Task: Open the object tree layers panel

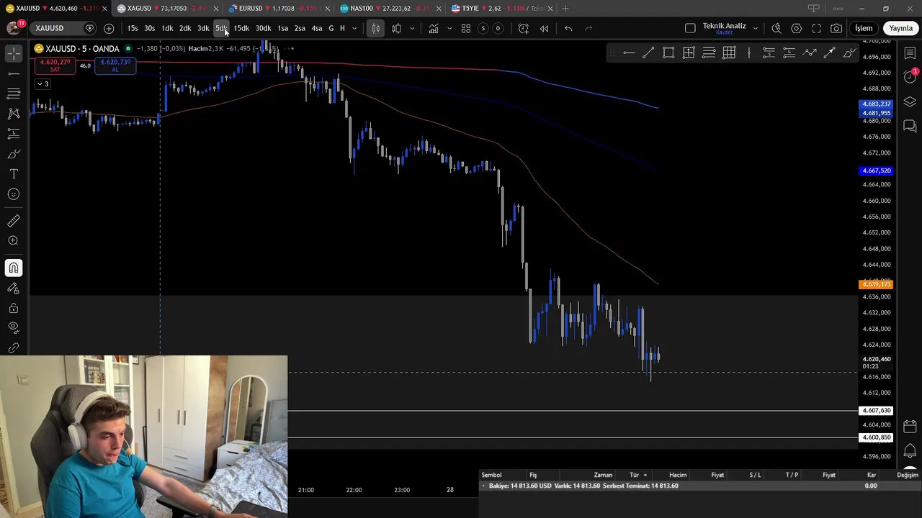Action: click(910, 102)
